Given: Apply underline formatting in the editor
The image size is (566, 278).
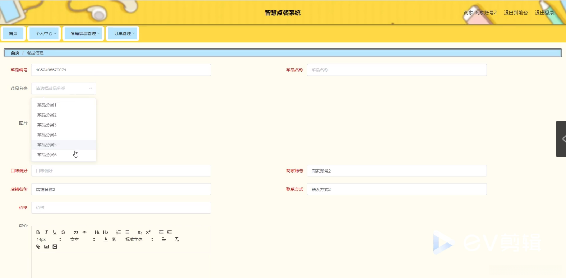Looking at the screenshot, I should pyautogui.click(x=55, y=232).
